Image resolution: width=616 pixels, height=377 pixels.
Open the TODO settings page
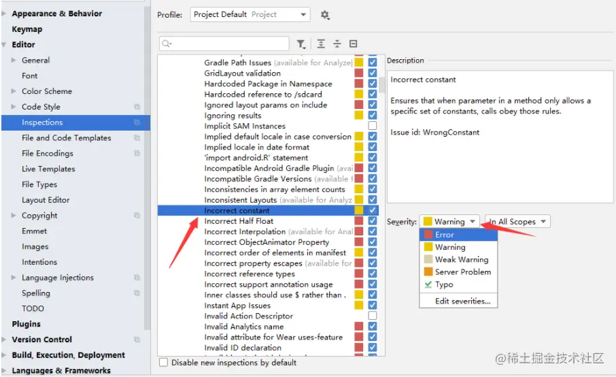coord(33,308)
